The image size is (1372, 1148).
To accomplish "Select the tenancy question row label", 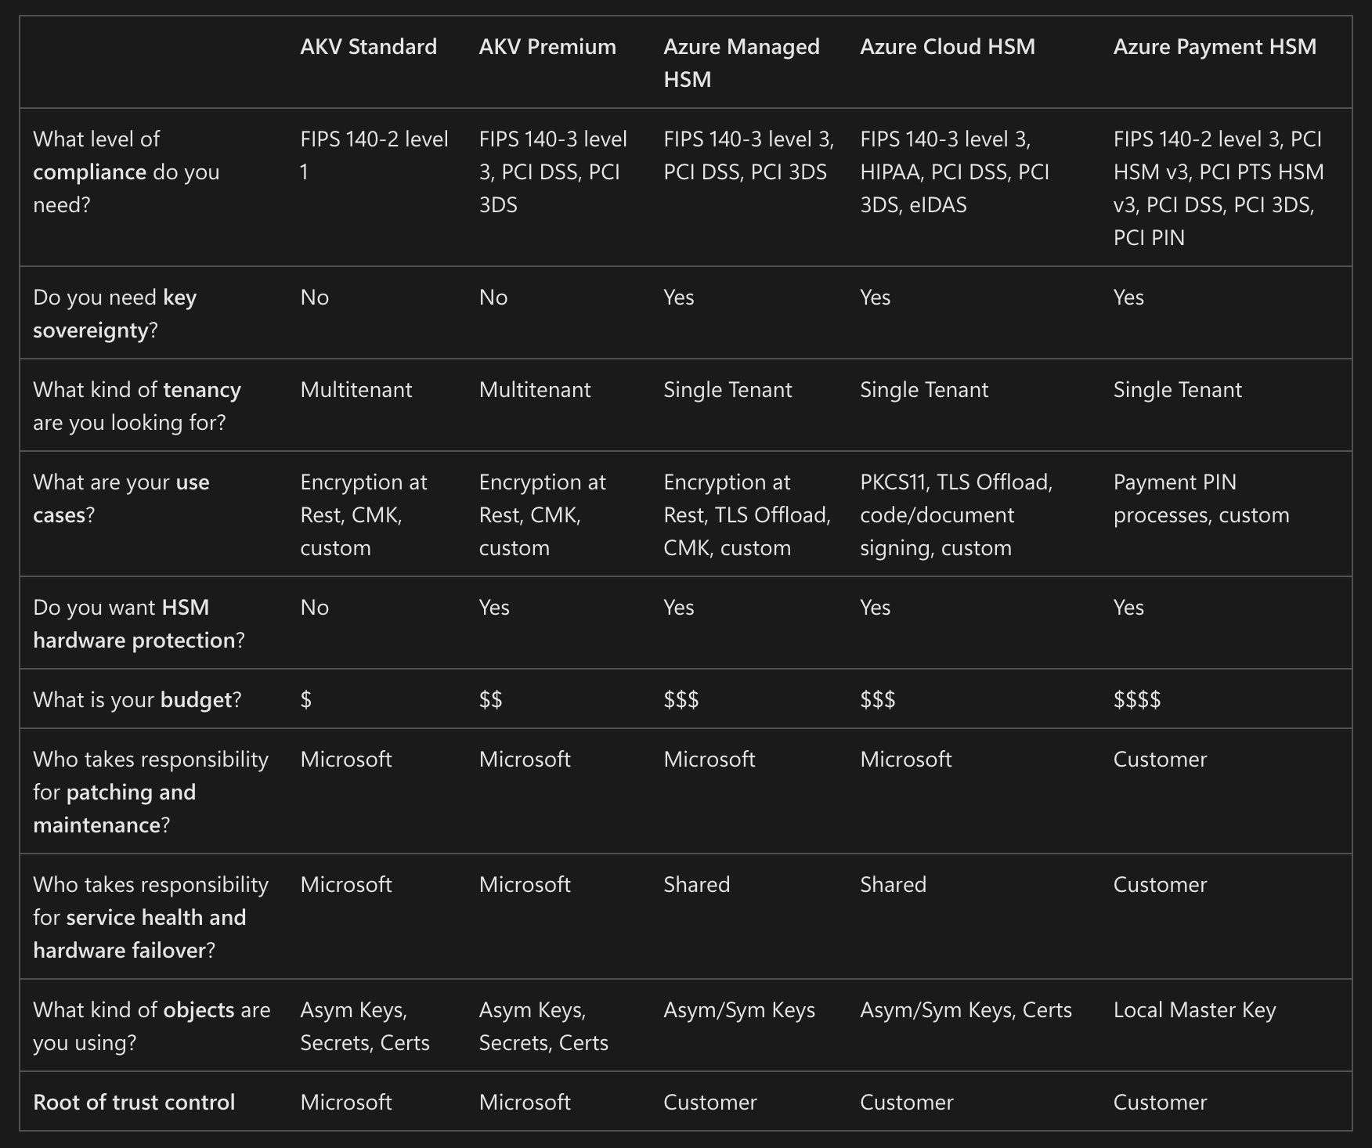I will point(136,406).
